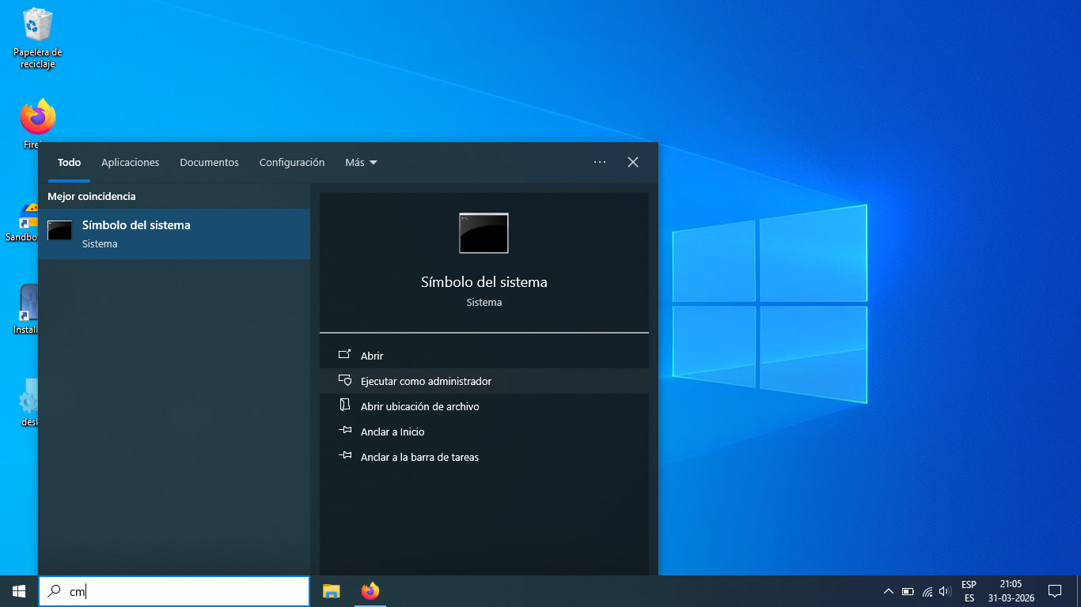Choose Ejecutar como administrador
The width and height of the screenshot is (1081, 607).
tap(426, 381)
